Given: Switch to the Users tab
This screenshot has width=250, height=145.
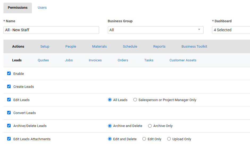Looking at the screenshot, I should tap(42, 8).
